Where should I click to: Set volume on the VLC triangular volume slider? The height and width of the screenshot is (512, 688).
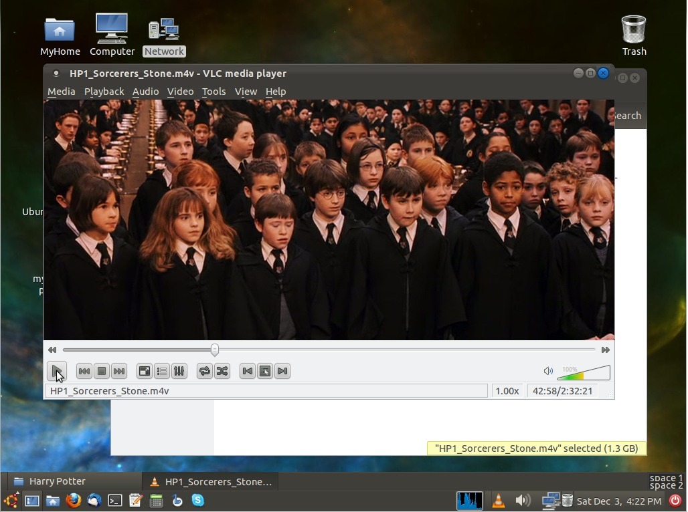pyautogui.click(x=584, y=372)
